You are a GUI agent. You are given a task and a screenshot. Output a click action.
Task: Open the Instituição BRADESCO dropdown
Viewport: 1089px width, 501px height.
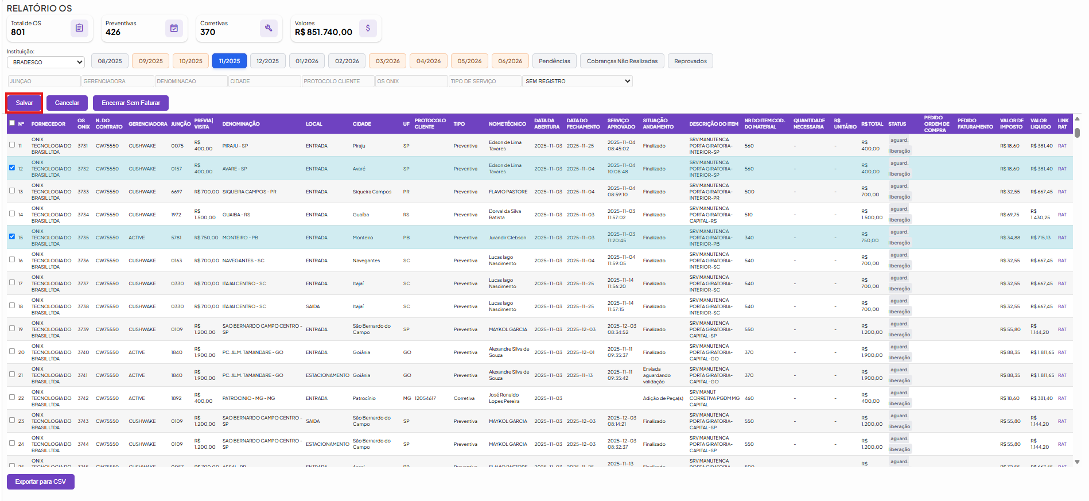[x=46, y=62]
